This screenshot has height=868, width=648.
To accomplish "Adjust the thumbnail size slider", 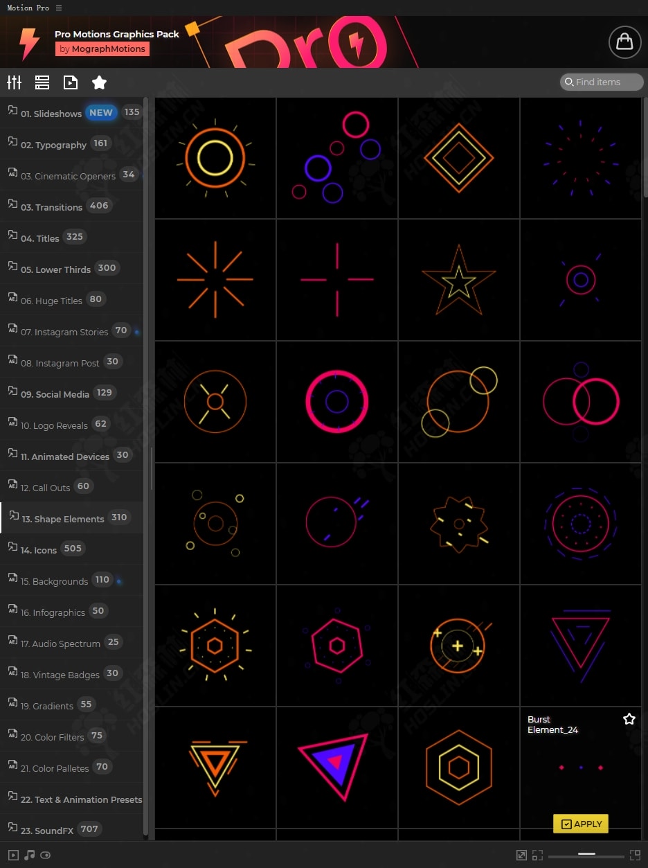I will pyautogui.click(x=586, y=855).
